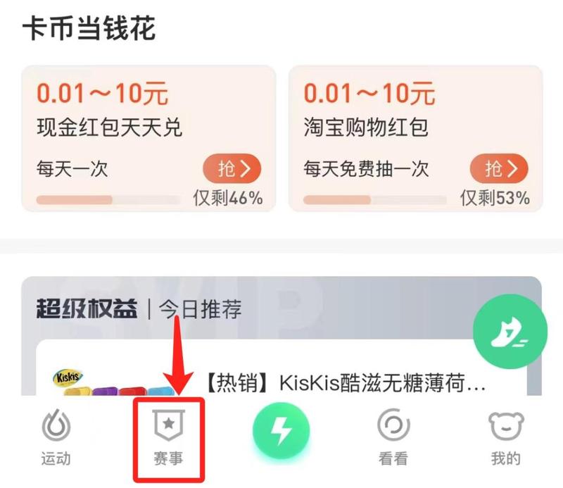Viewport: 563px width, 488px height.
Task: Click the 仅剩46% progress bar
Action: (108, 200)
